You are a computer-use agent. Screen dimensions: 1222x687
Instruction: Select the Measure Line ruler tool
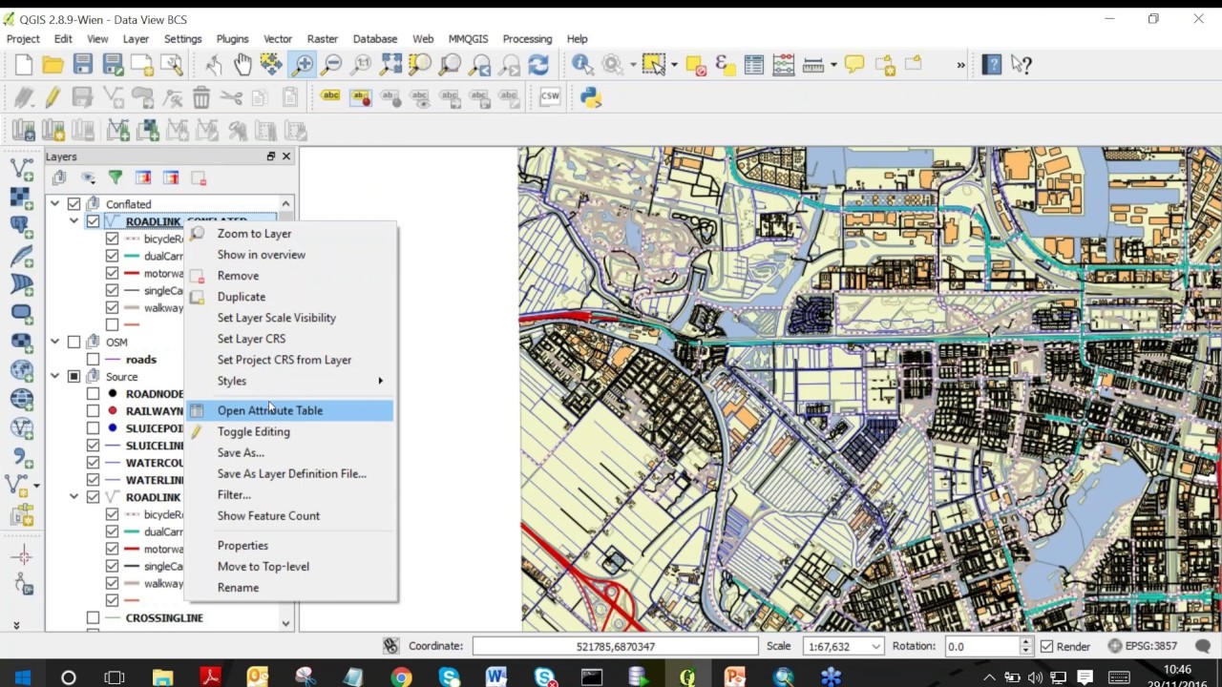point(813,65)
